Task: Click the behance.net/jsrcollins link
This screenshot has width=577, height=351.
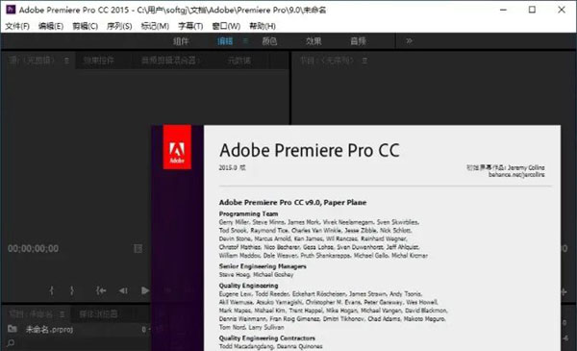Action: (516, 175)
